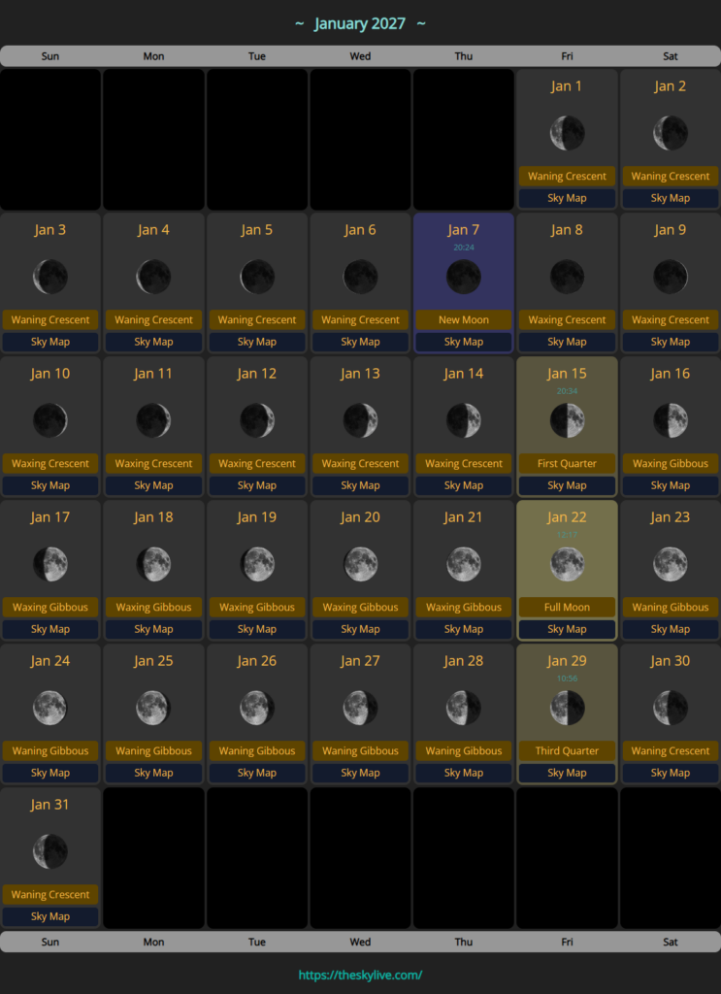This screenshot has height=994, width=721.
Task: Select the Third Quarter moon image Jan 29
Action: [567, 708]
